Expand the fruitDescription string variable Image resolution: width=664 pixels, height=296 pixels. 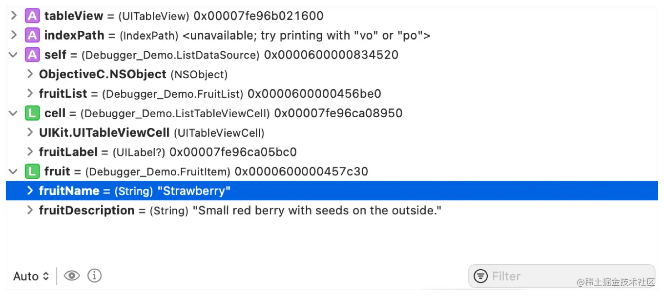[x=29, y=210]
